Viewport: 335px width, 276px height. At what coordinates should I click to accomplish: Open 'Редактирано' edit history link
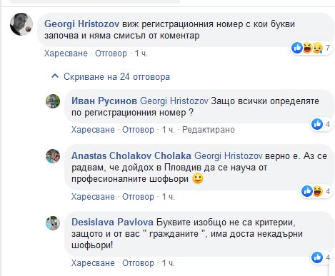click(x=209, y=130)
